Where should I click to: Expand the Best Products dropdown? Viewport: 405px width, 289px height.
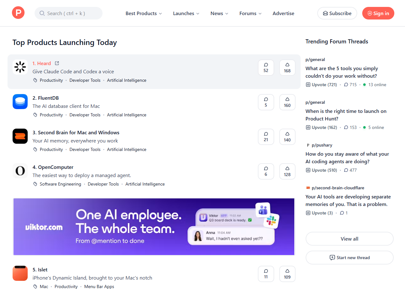(x=144, y=13)
